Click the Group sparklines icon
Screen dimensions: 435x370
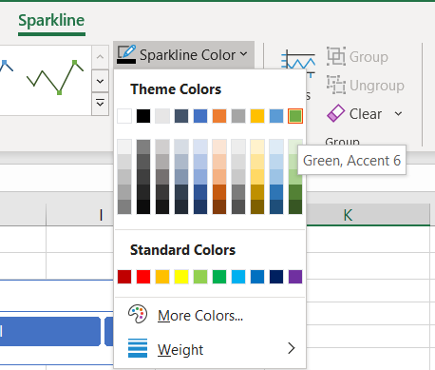click(x=336, y=56)
